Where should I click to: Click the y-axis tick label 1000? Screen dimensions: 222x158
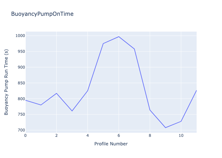[19, 36]
